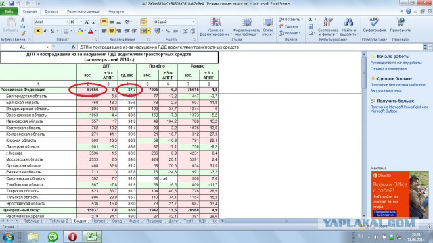This screenshot has width=433, height=243.
Task: Toggle top vertical alignment
Action: [x=104, y=22]
